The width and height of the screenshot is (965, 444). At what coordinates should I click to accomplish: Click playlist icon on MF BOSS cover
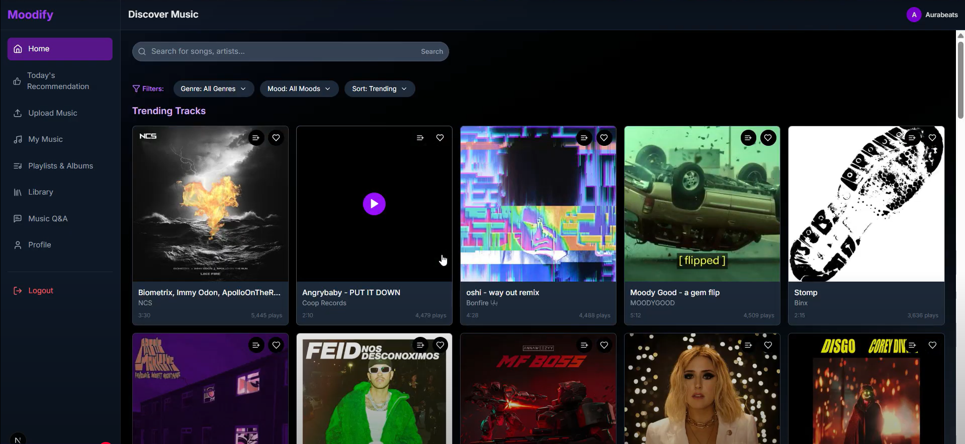(x=584, y=345)
